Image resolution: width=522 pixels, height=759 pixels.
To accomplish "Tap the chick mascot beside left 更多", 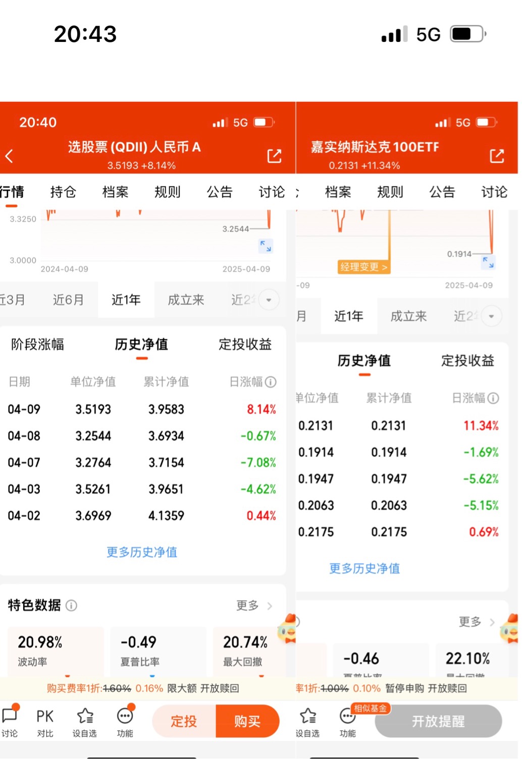I will click(x=288, y=629).
